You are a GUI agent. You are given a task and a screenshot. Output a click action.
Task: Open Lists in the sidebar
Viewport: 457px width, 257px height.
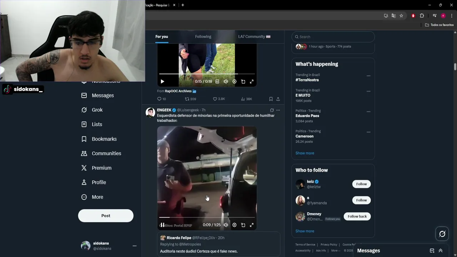coord(92,124)
